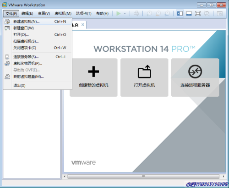Choose 扫描虚拟机(S)... menu entry
Image resolution: width=229 pixels, height=188 pixels.
point(38,41)
